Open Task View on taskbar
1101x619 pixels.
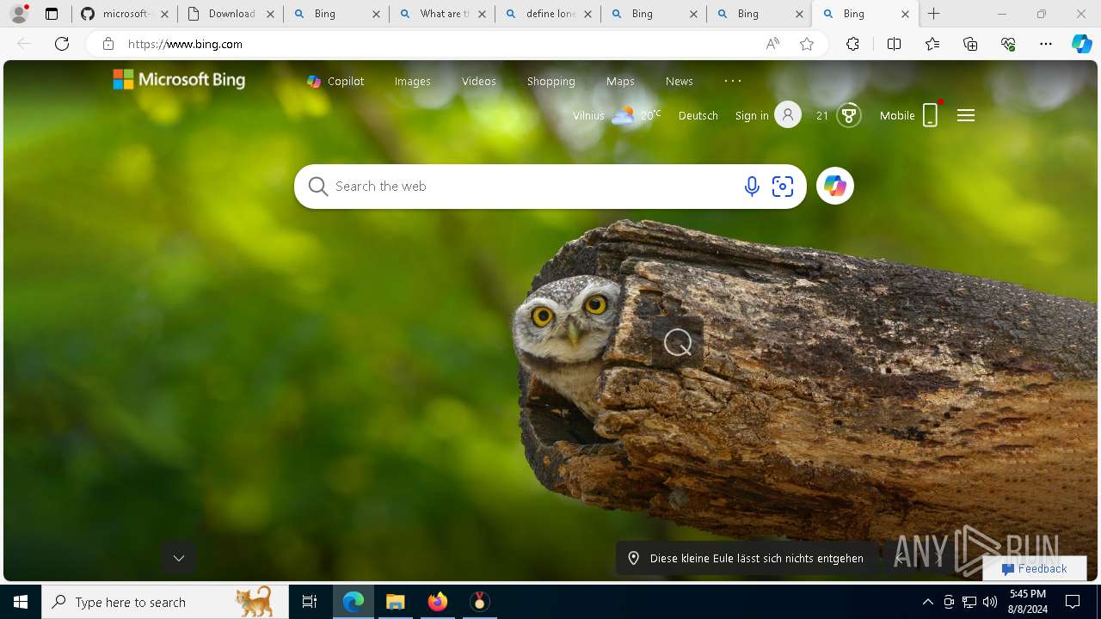click(310, 602)
